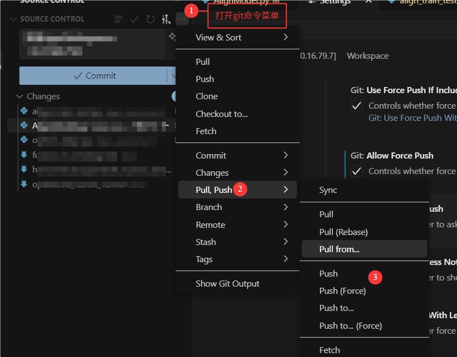Expand the Commit submenu
This screenshot has height=357, width=457.
point(238,155)
